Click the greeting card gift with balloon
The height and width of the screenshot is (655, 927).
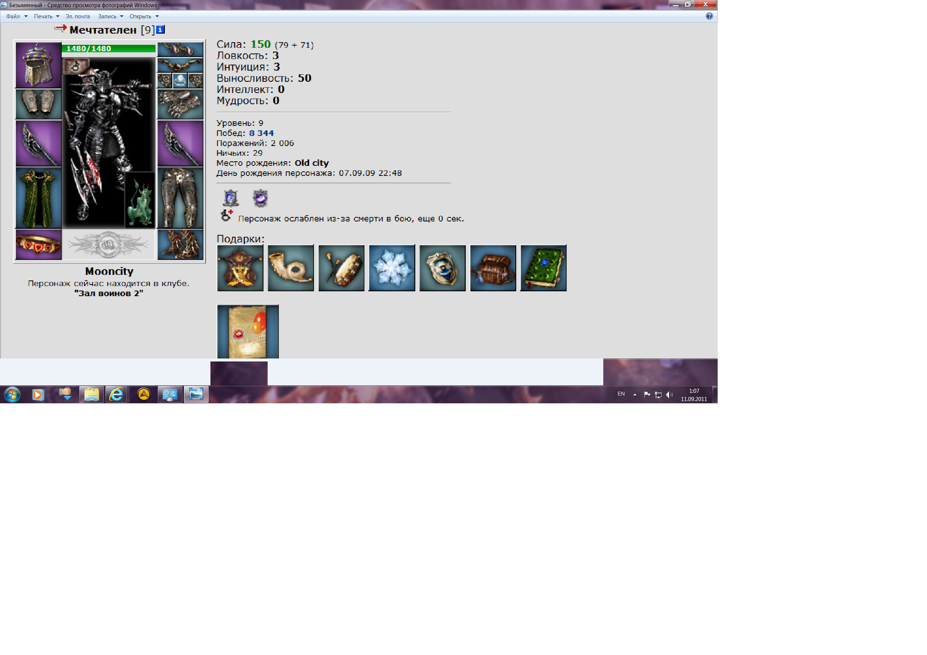(248, 332)
